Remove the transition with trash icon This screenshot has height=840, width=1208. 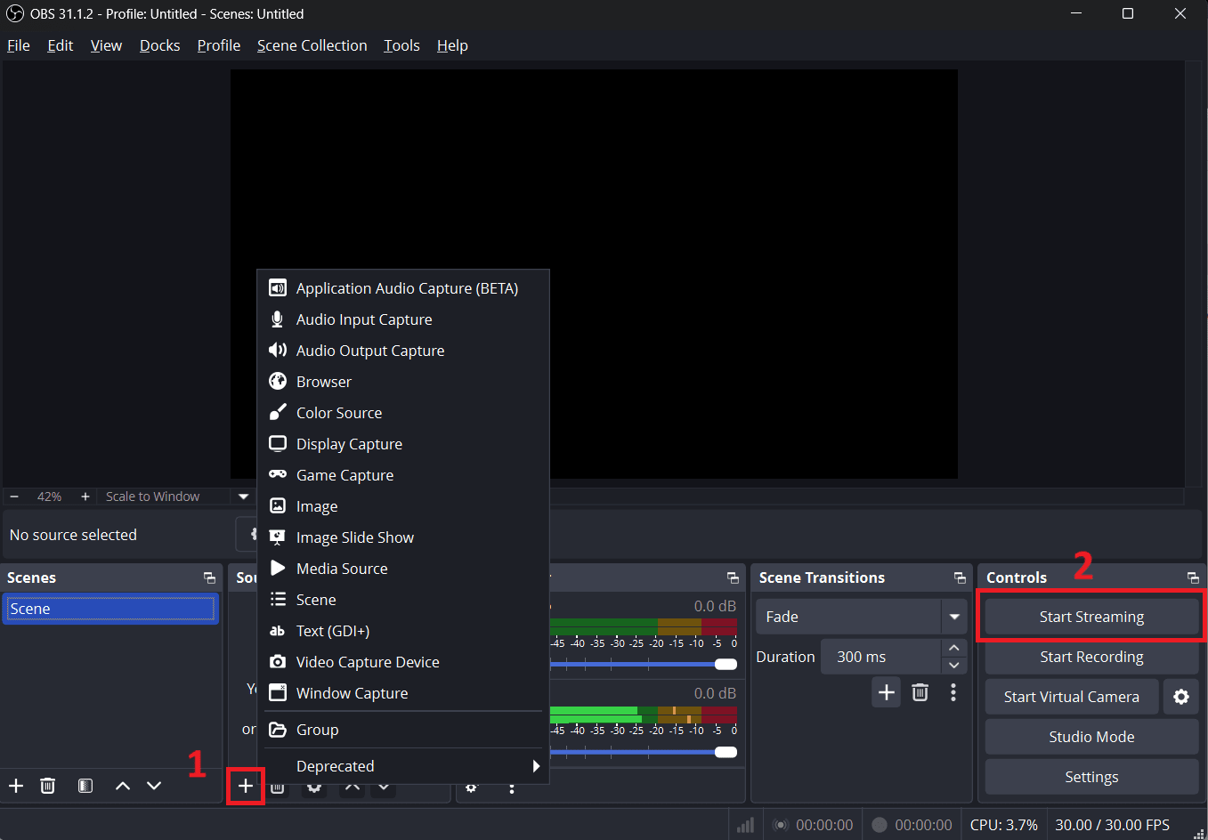920,692
